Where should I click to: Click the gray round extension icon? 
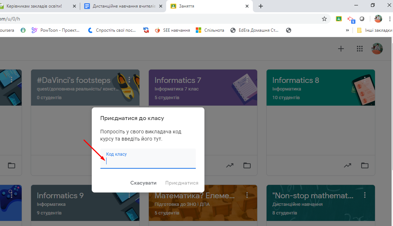[362, 19]
